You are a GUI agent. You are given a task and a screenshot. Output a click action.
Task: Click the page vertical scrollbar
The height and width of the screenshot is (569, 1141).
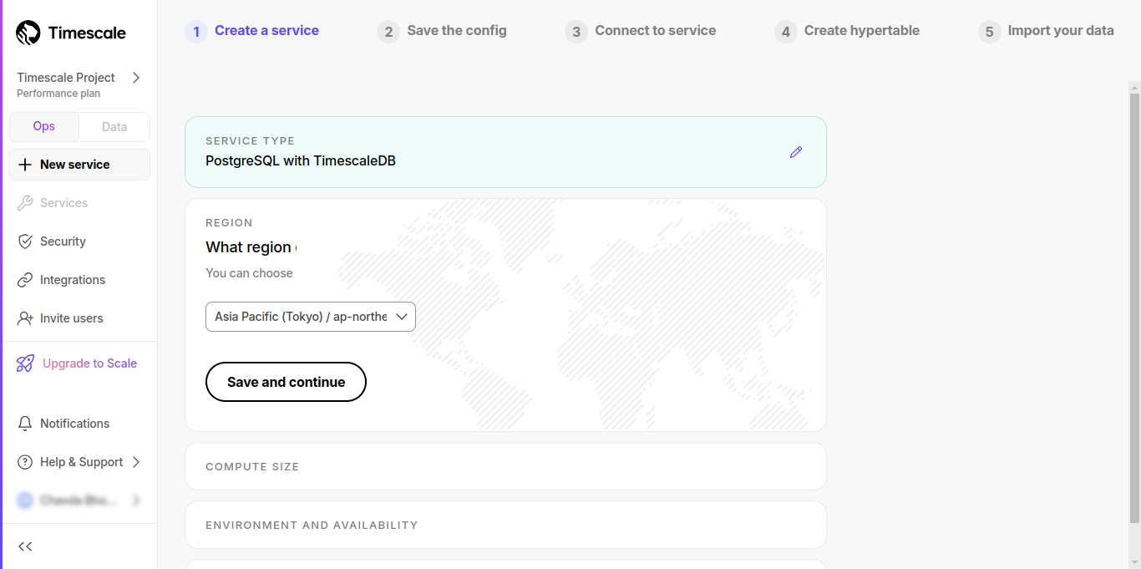tap(1134, 309)
